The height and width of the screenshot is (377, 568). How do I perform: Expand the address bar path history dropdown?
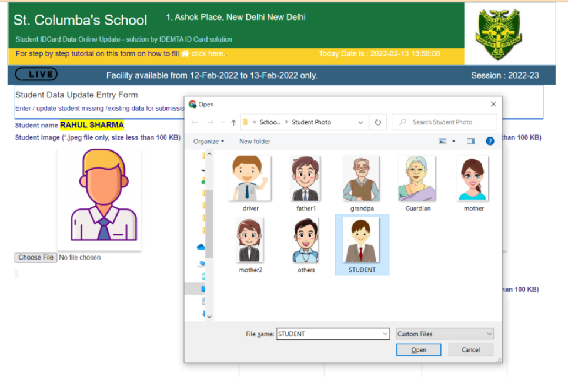(x=360, y=123)
